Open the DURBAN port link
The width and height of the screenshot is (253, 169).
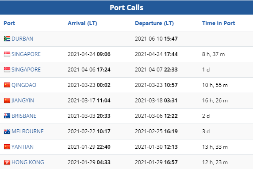click(x=22, y=39)
